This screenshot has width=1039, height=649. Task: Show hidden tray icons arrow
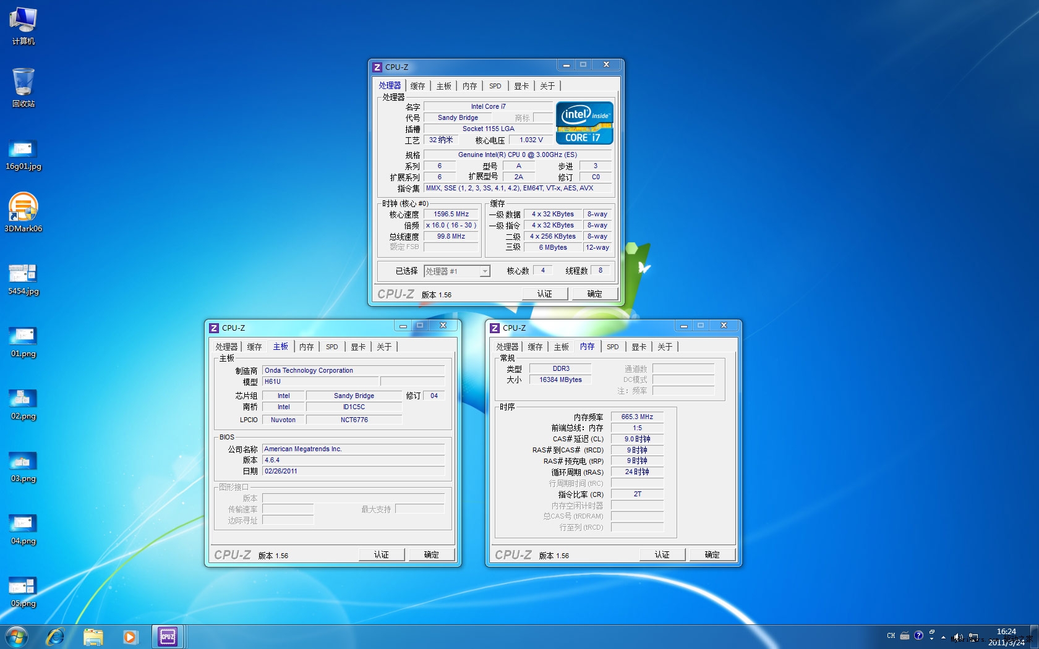click(943, 637)
